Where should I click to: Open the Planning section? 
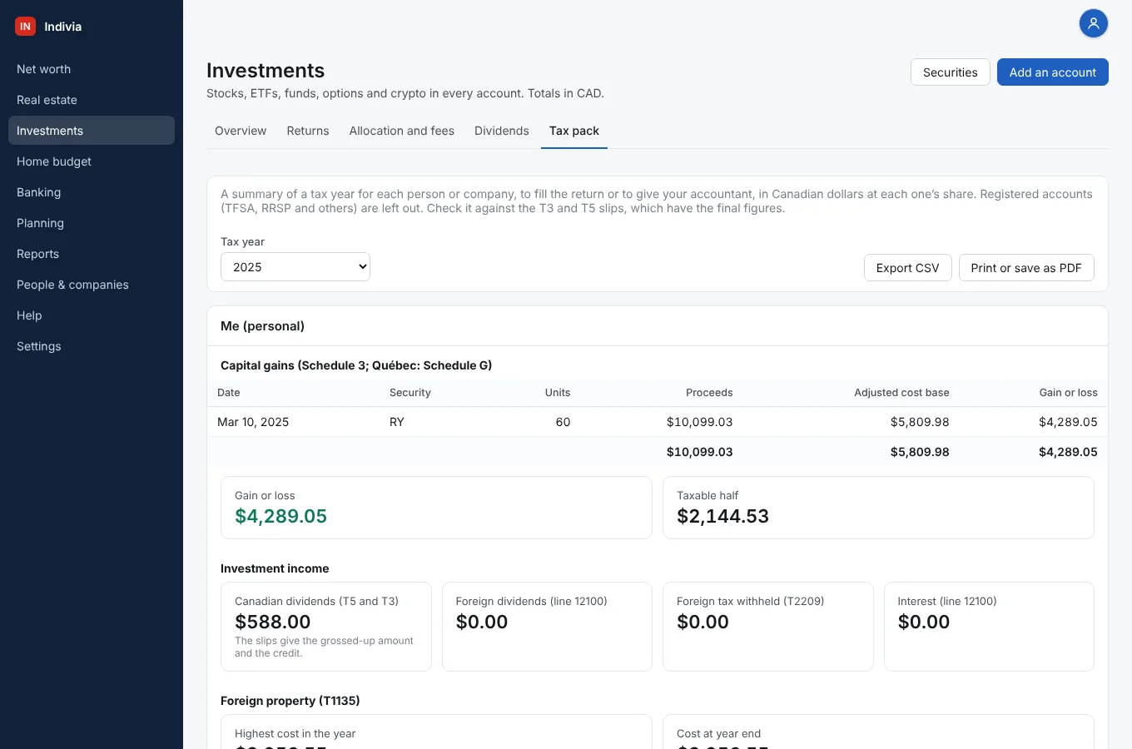point(92,223)
